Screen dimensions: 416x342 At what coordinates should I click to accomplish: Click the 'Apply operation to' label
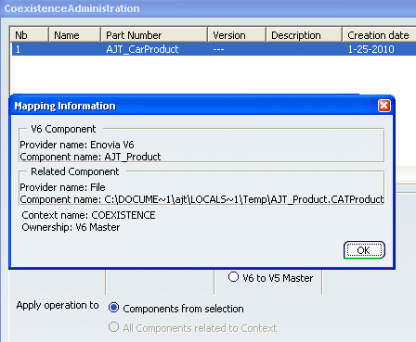point(58,305)
